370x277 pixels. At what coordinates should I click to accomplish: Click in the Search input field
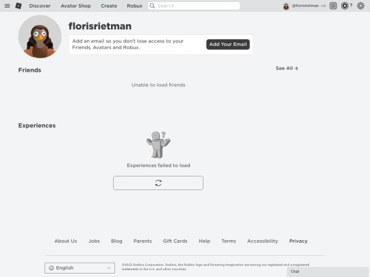pyautogui.click(x=194, y=5)
